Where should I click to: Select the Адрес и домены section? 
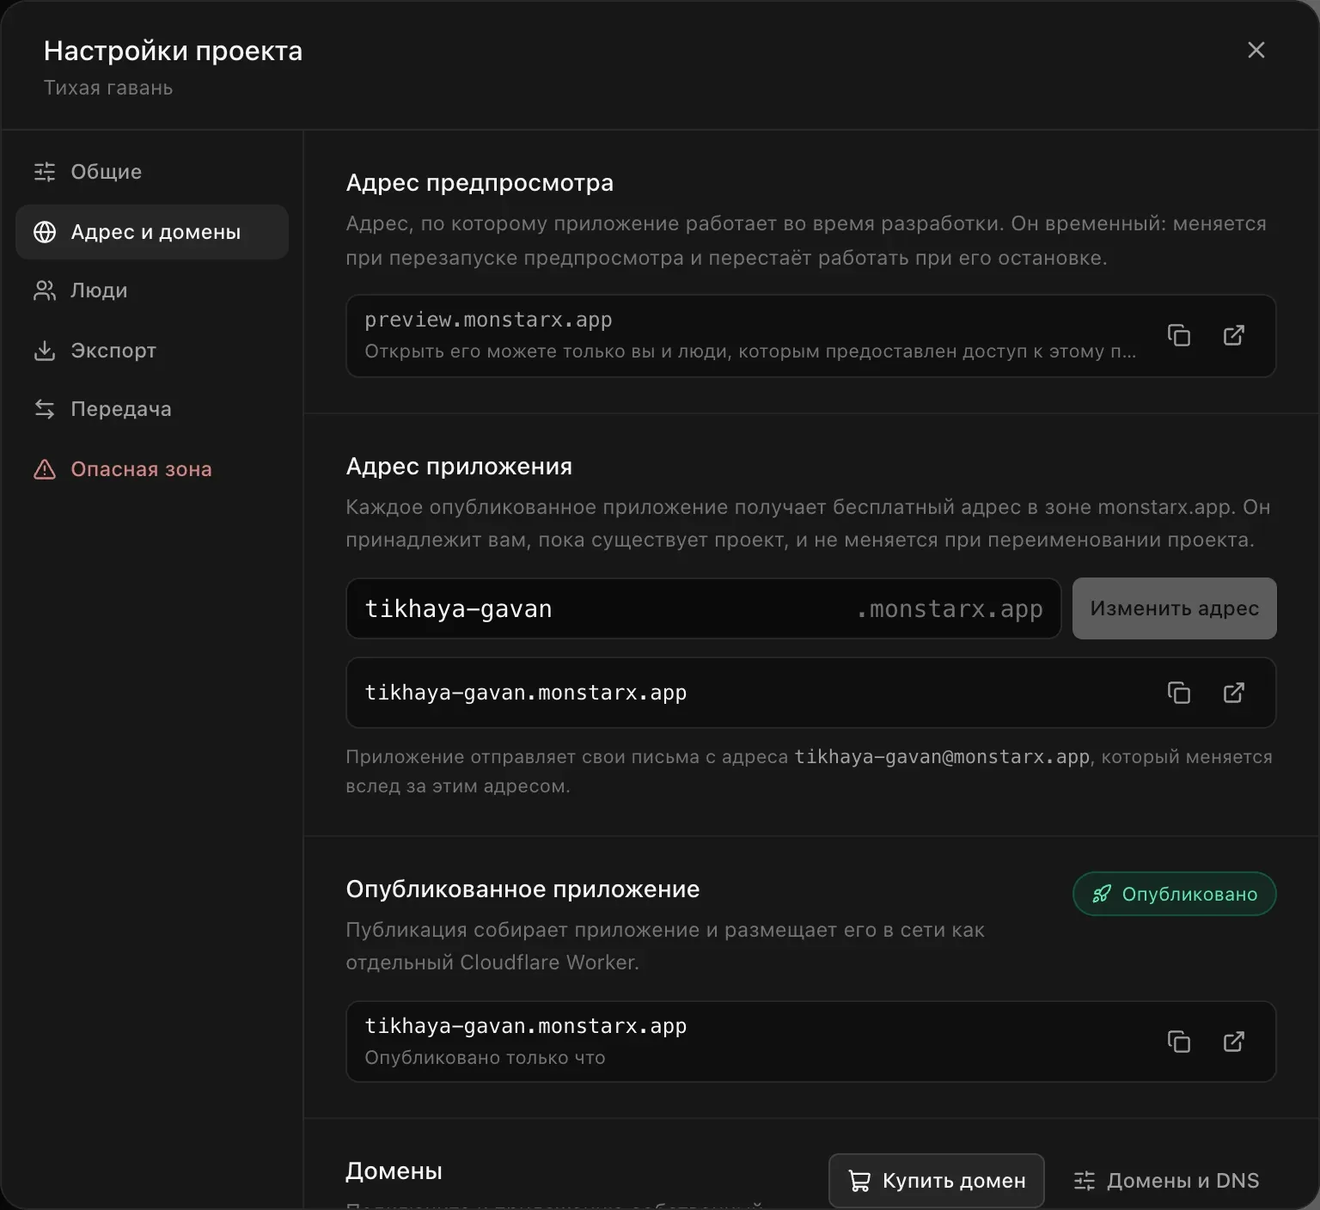[x=152, y=232]
